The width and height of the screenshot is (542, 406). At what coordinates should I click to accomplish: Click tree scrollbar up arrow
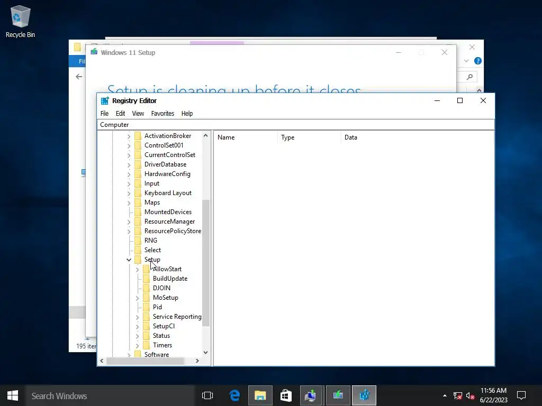click(x=206, y=135)
